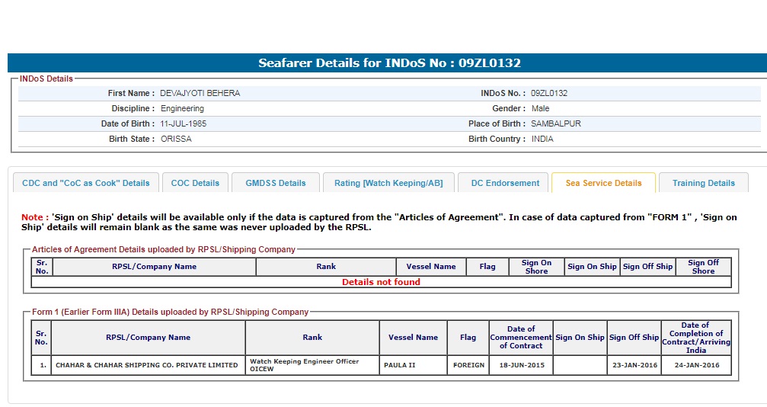Click the Sea Service Details tab
767x407 pixels.
tap(603, 183)
